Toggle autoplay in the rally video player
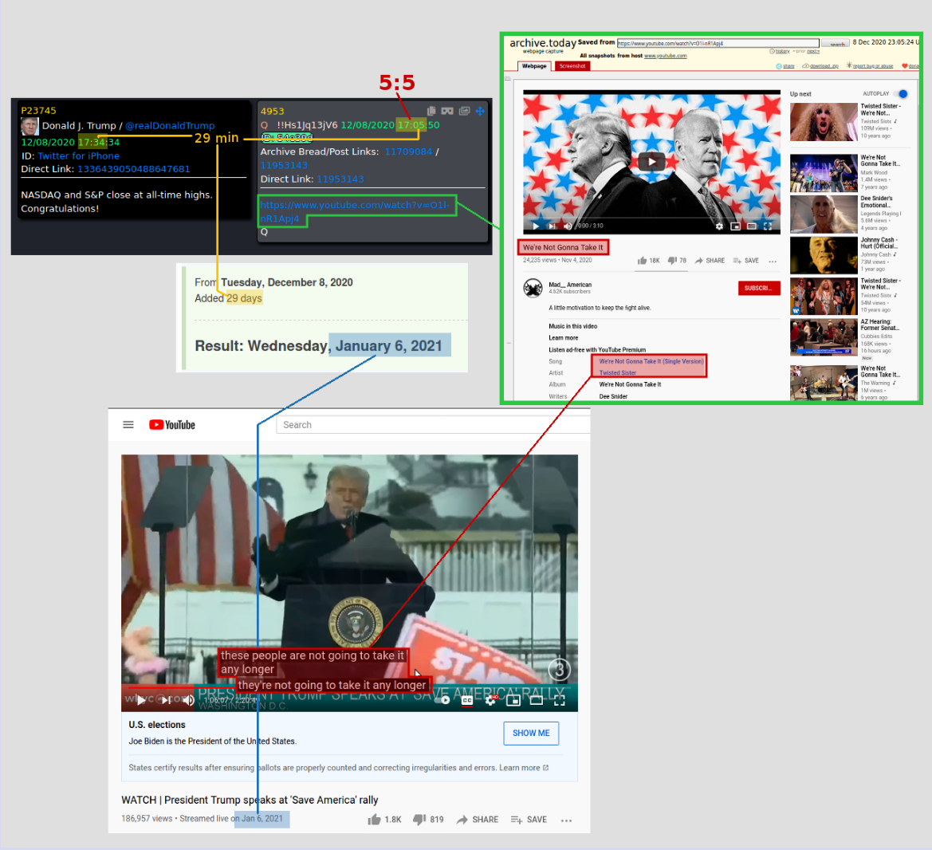Image resolution: width=932 pixels, height=850 pixels. (442, 700)
